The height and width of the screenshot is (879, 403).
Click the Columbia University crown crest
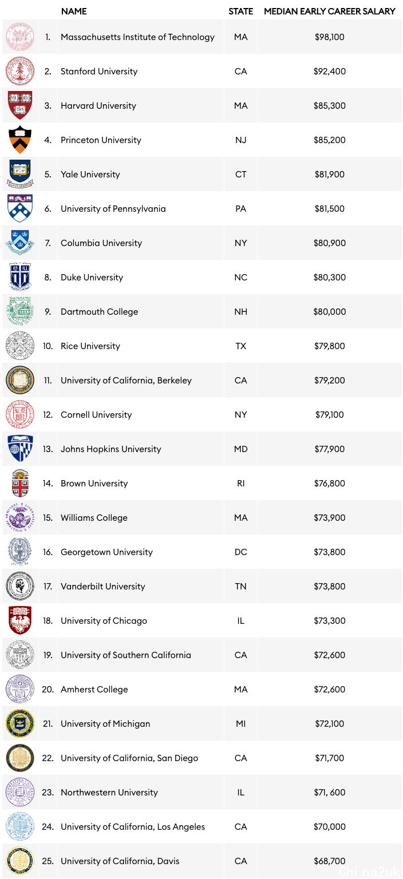pos(20,243)
